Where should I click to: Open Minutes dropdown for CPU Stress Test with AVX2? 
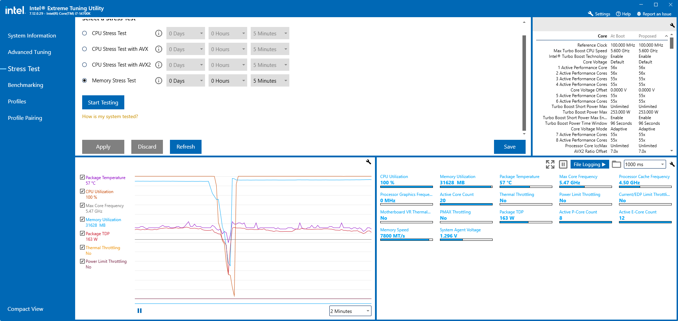point(270,65)
